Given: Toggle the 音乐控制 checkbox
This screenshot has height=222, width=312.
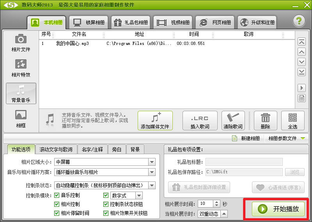Looking at the screenshot, I should [x=57, y=195].
